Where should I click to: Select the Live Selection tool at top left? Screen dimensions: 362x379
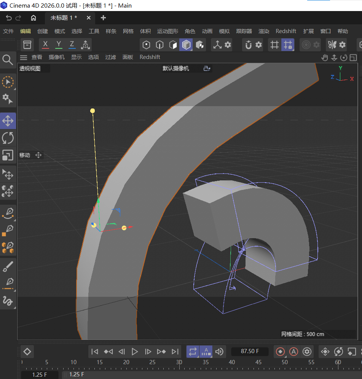pyautogui.click(x=8, y=82)
